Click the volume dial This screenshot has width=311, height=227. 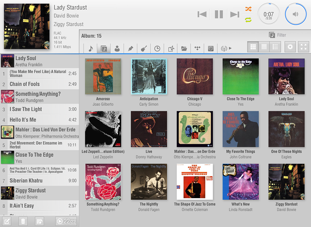[x=295, y=14]
